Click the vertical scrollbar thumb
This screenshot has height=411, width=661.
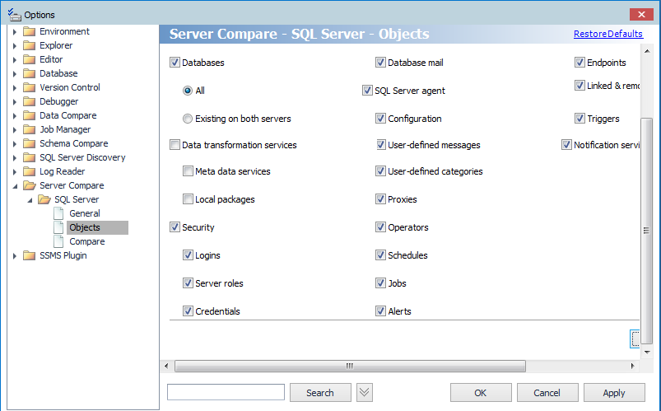point(646,231)
